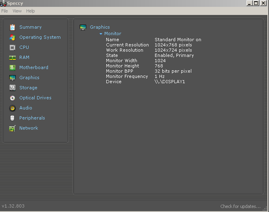
Task: Click the monitor icon beside Graphics heading
Action: (x=83, y=27)
